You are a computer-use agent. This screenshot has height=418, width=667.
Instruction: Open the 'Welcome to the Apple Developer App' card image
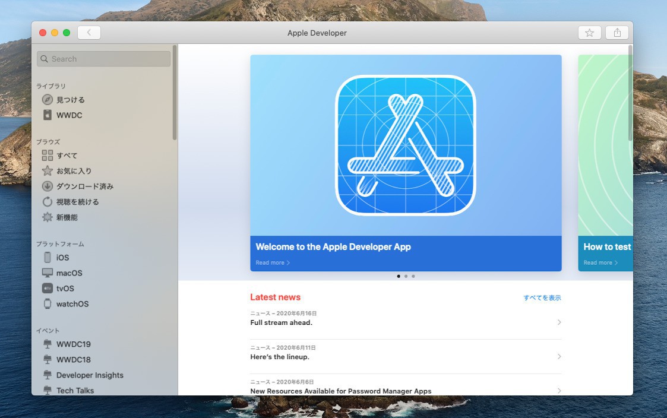(x=406, y=145)
